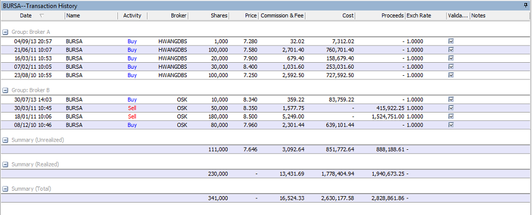
Task: Click the shares value 80,000
Action: [x=219, y=125]
